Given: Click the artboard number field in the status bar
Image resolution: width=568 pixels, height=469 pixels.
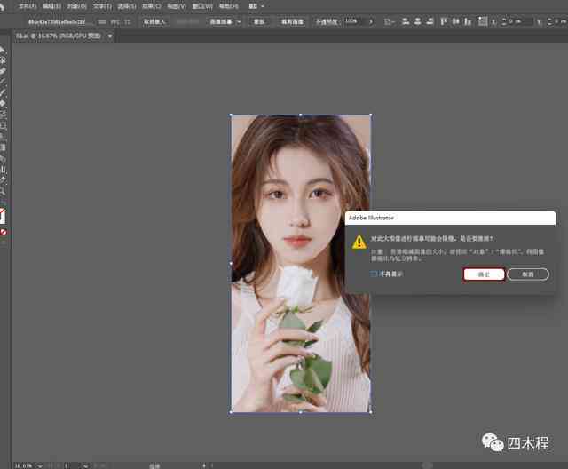Looking at the screenshot, I should [x=72, y=465].
